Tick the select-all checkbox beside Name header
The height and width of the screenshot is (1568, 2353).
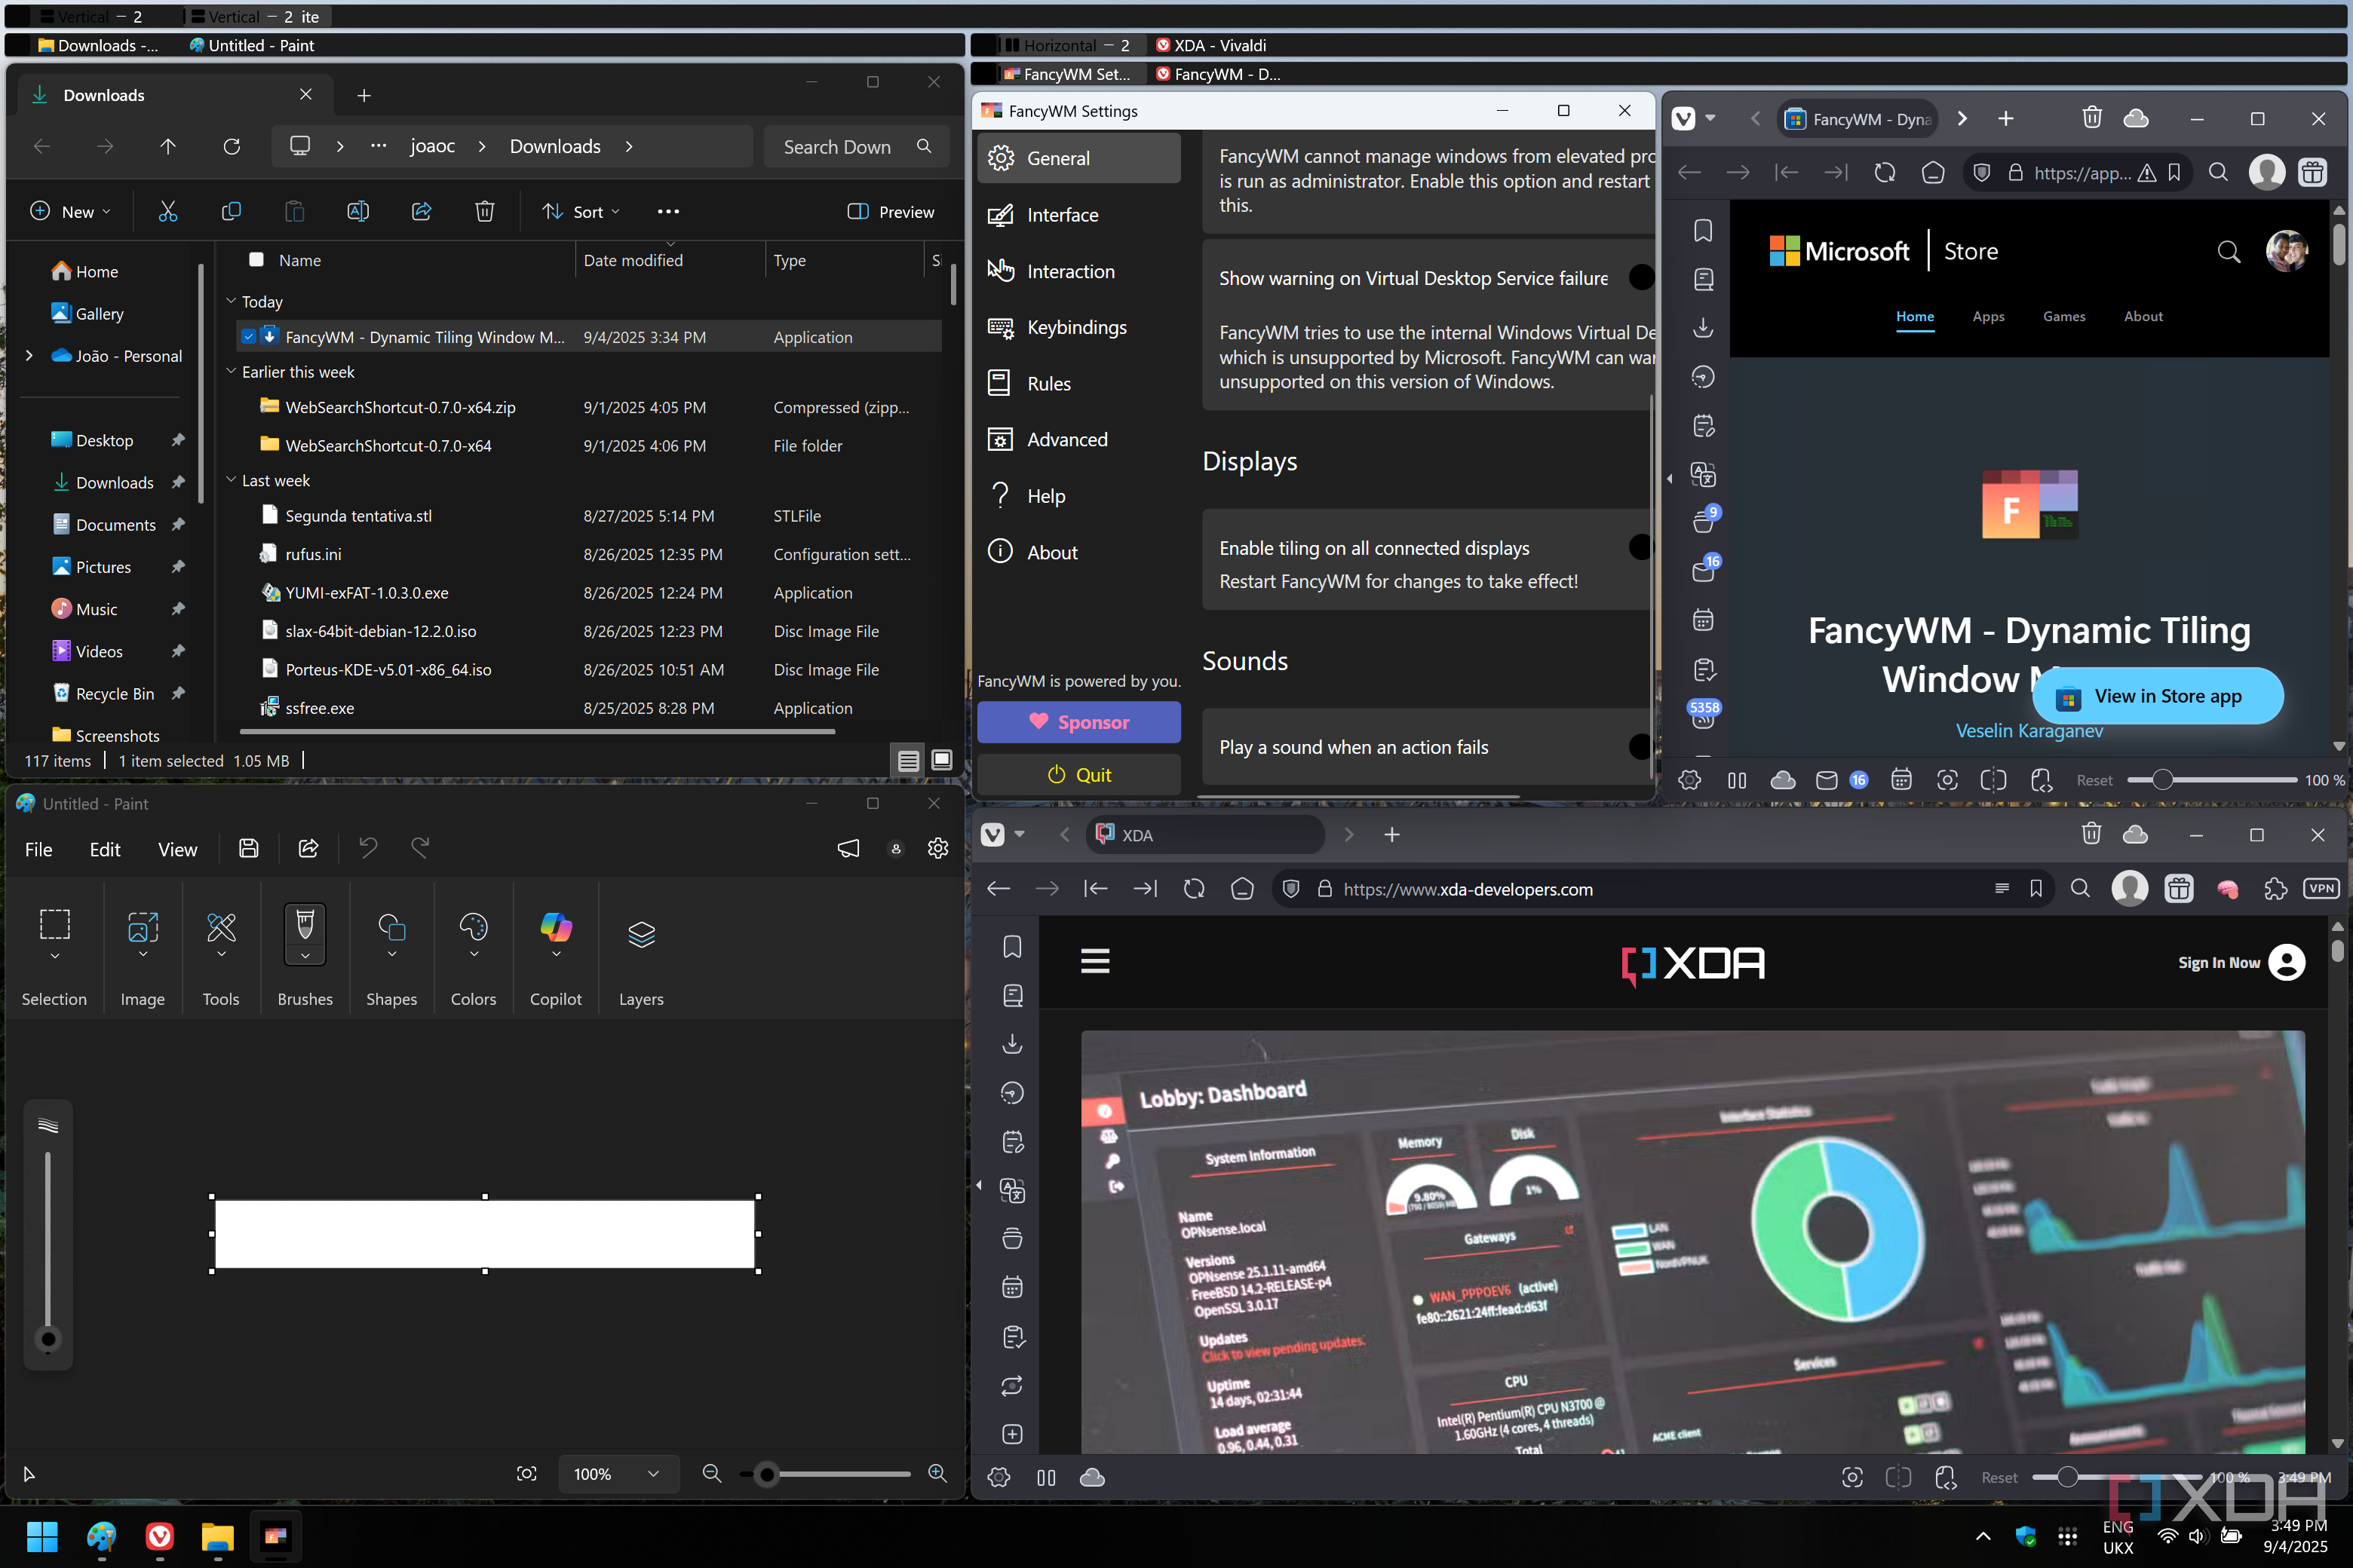tap(256, 259)
